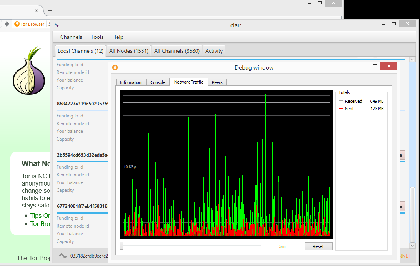This screenshot has width=420, height=266.
Task: Minimize the Debug window
Action: pos(365,66)
